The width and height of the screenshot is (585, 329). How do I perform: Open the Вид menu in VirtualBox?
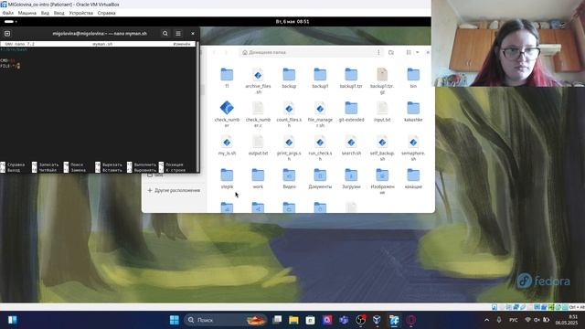(x=45, y=13)
